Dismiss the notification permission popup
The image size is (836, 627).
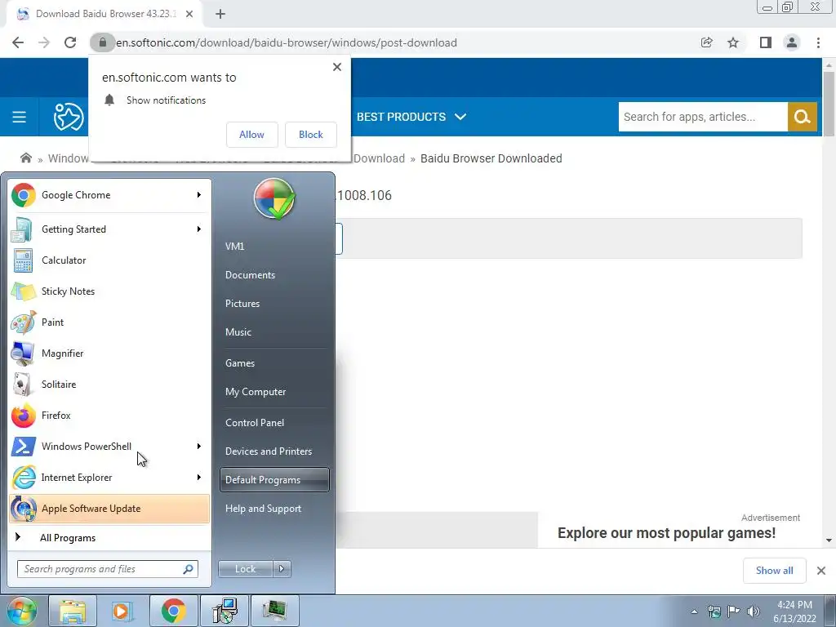pyautogui.click(x=337, y=67)
